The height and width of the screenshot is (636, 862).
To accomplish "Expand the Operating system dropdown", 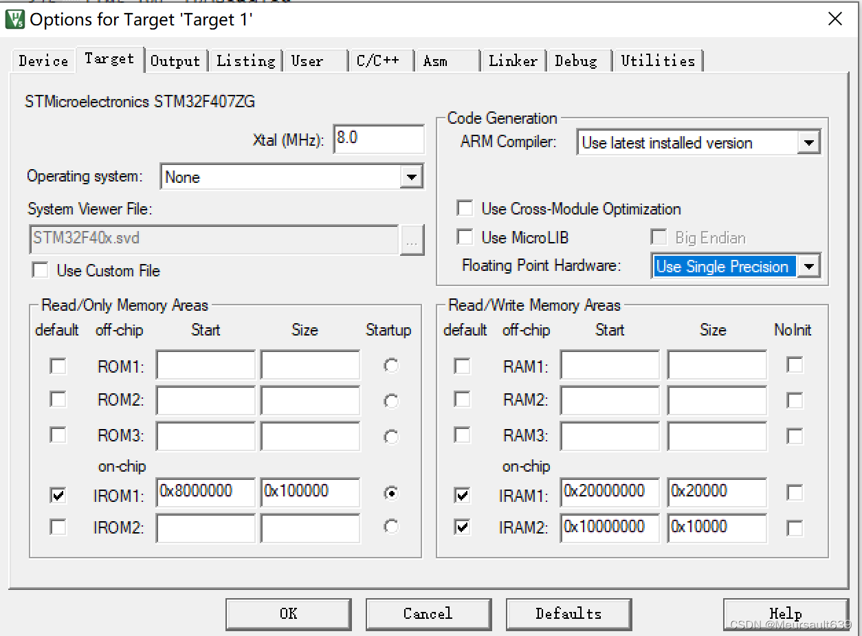I will point(411,177).
